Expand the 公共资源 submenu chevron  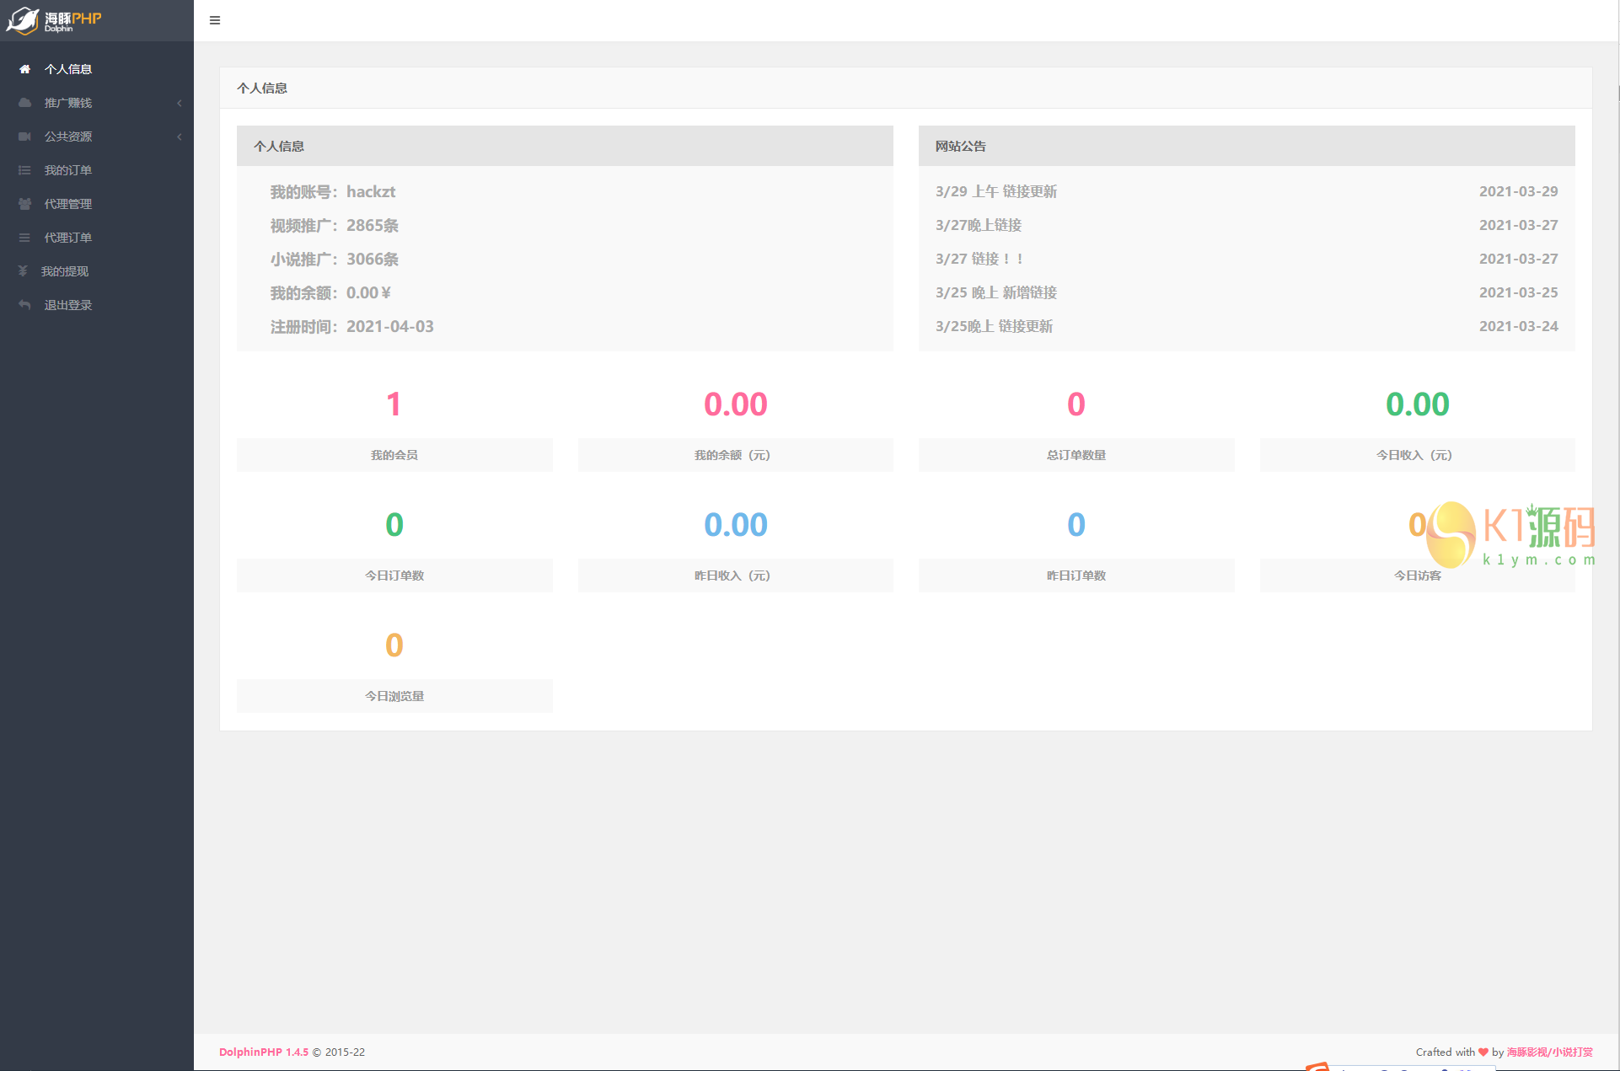tap(180, 137)
